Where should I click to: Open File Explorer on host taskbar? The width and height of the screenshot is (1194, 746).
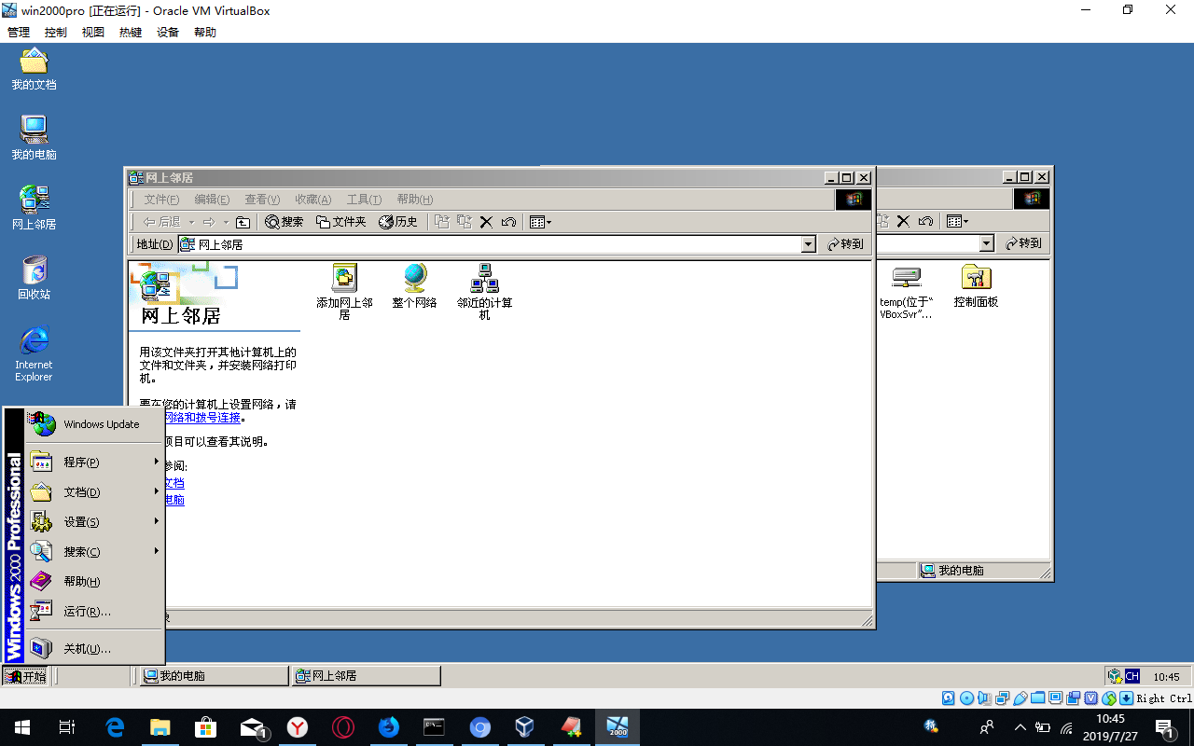(160, 727)
